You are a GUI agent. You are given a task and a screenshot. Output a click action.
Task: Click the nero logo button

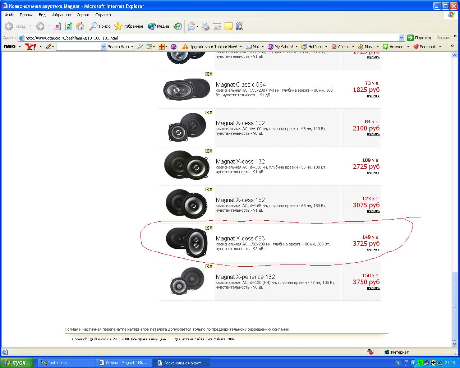9,47
